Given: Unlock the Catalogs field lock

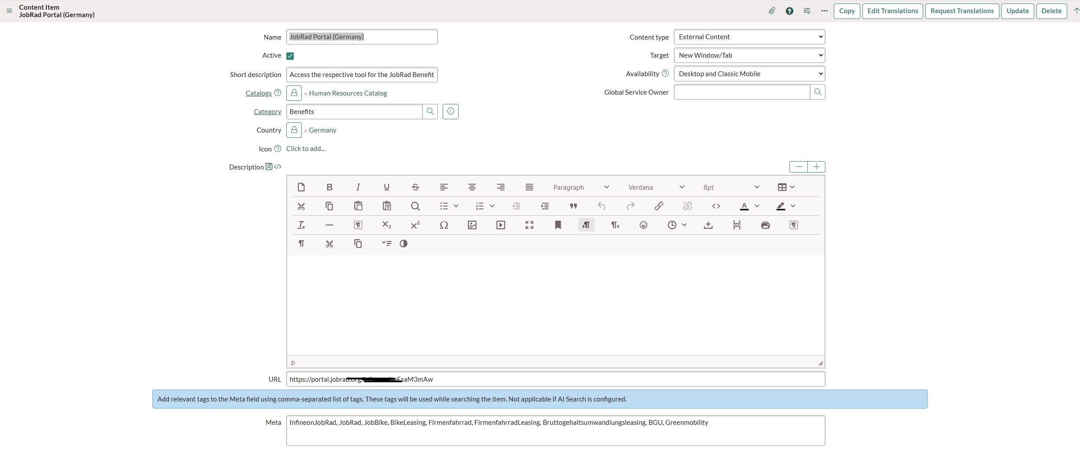Looking at the screenshot, I should point(294,93).
